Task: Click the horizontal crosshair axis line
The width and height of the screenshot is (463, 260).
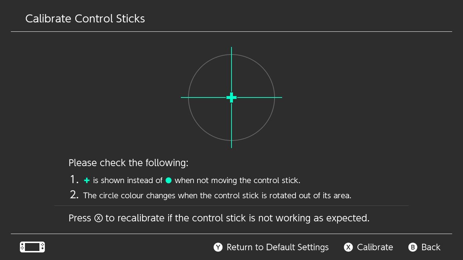Action: pyautogui.click(x=195, y=97)
